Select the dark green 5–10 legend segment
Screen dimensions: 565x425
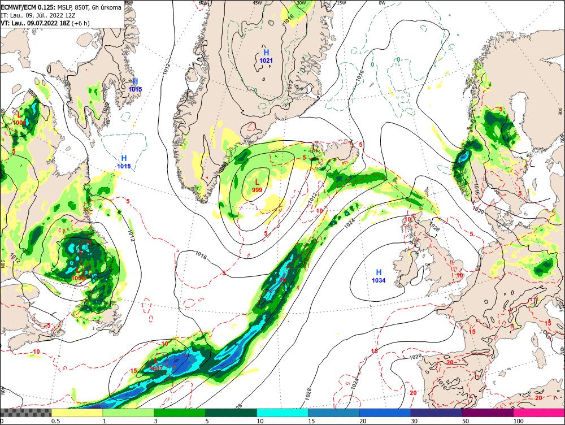coord(231,413)
